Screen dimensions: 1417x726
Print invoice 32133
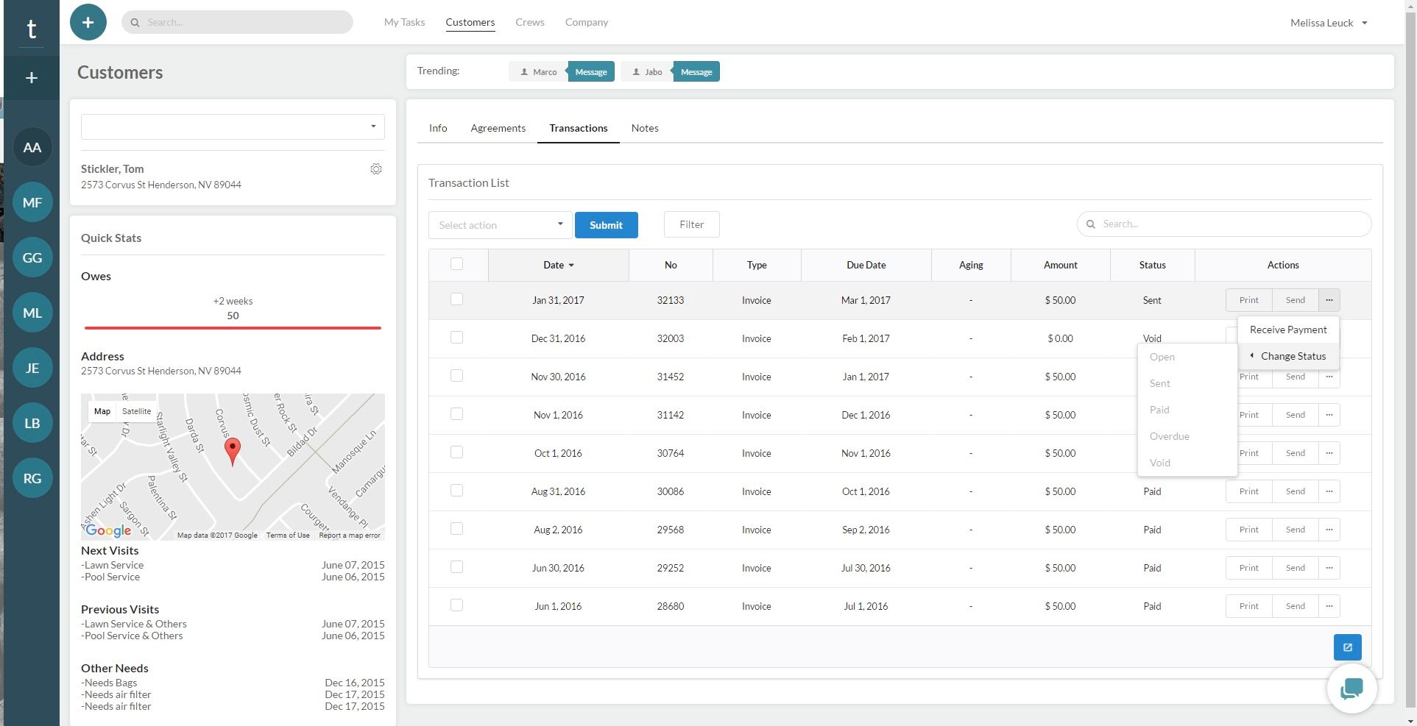coord(1248,300)
